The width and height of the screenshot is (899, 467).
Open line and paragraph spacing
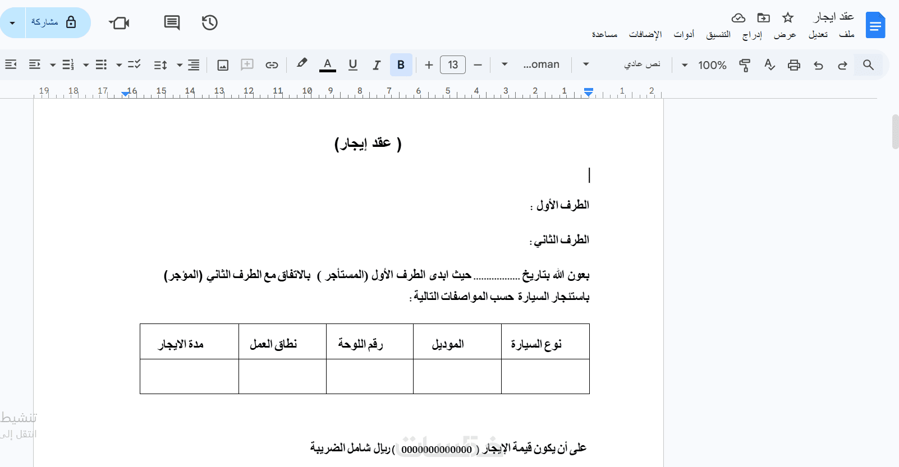coord(160,65)
